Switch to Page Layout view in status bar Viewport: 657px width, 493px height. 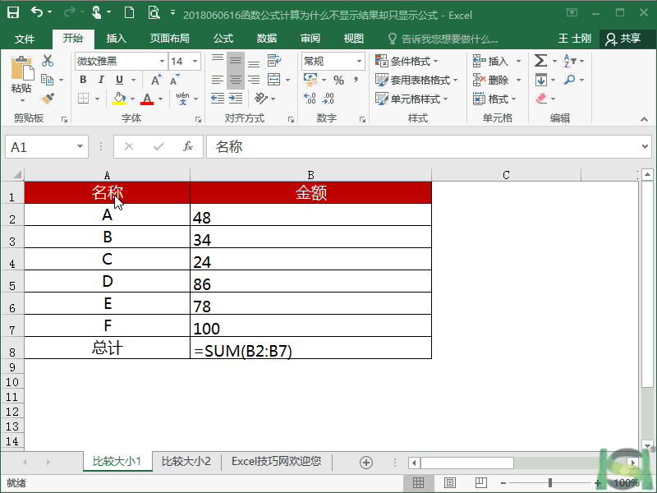(449, 483)
